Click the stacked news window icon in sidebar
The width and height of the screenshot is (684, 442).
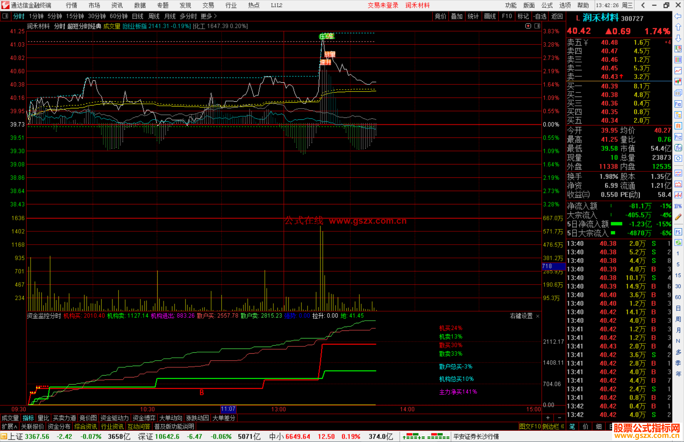pyautogui.click(x=678, y=93)
